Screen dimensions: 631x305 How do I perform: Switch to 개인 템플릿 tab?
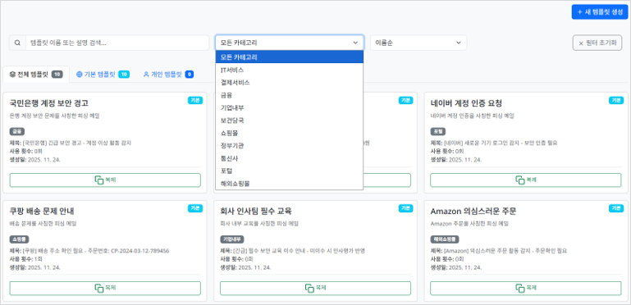click(168, 75)
